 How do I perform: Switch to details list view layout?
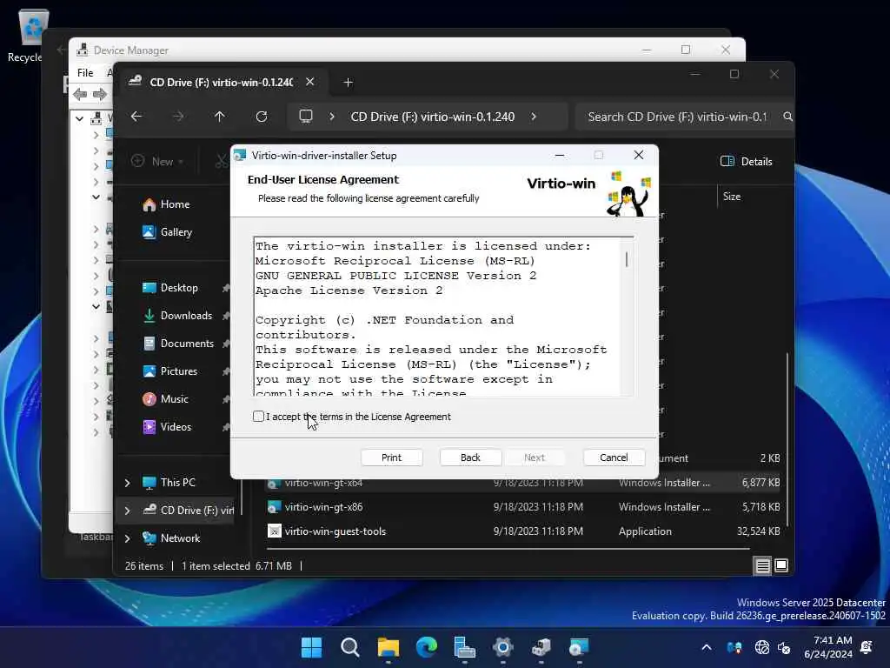[762, 565]
